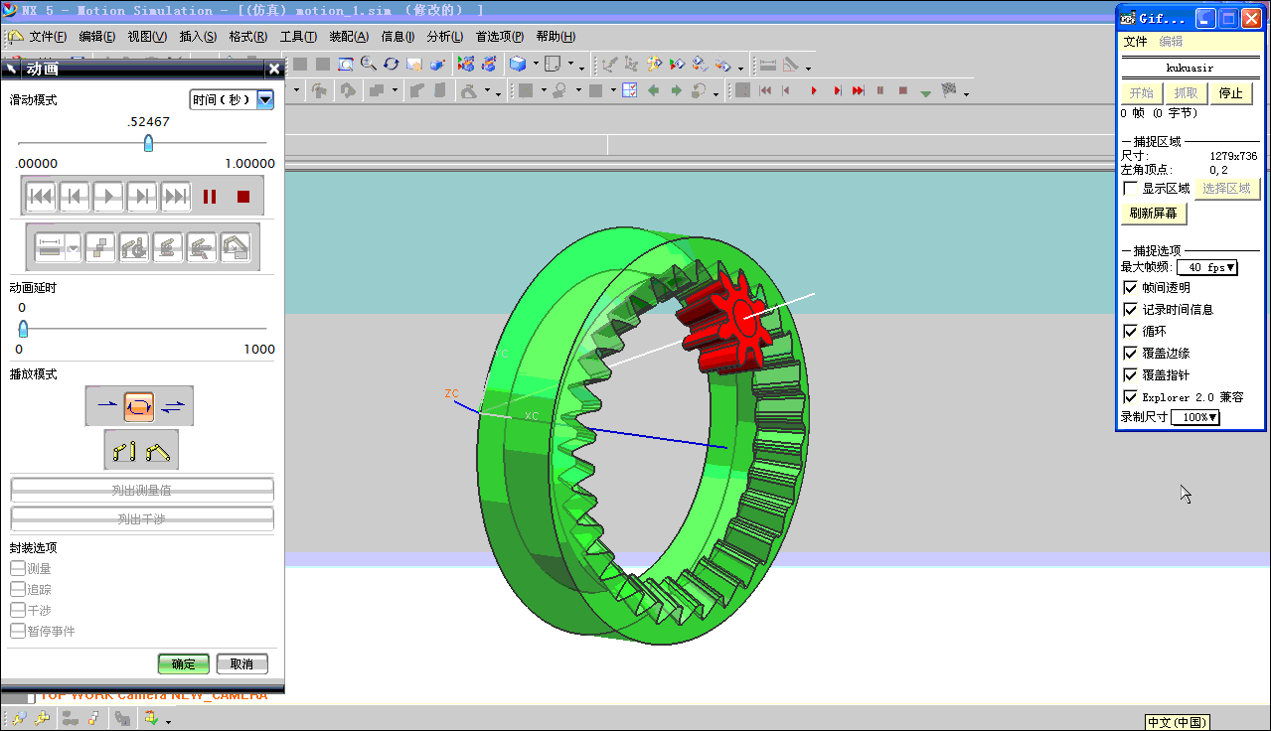Image resolution: width=1271 pixels, height=731 pixels.
Task: Click the 刷新屏幕 button
Action: tap(1154, 214)
